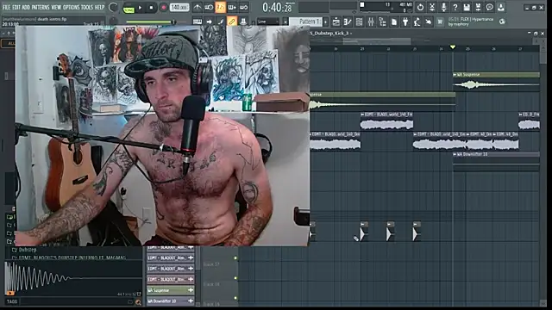Open the OPTIONS menu
552x310 pixels.
72,7
